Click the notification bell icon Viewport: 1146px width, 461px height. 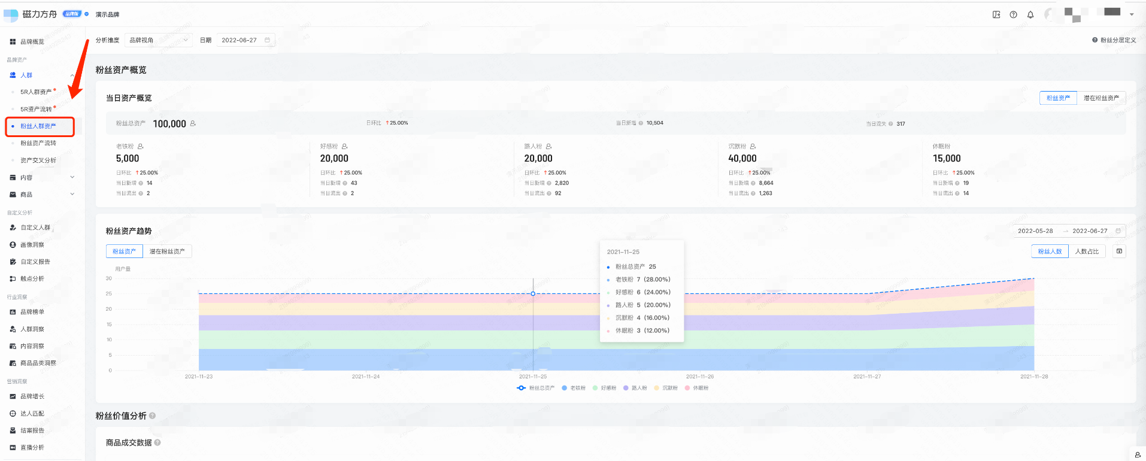(1030, 15)
